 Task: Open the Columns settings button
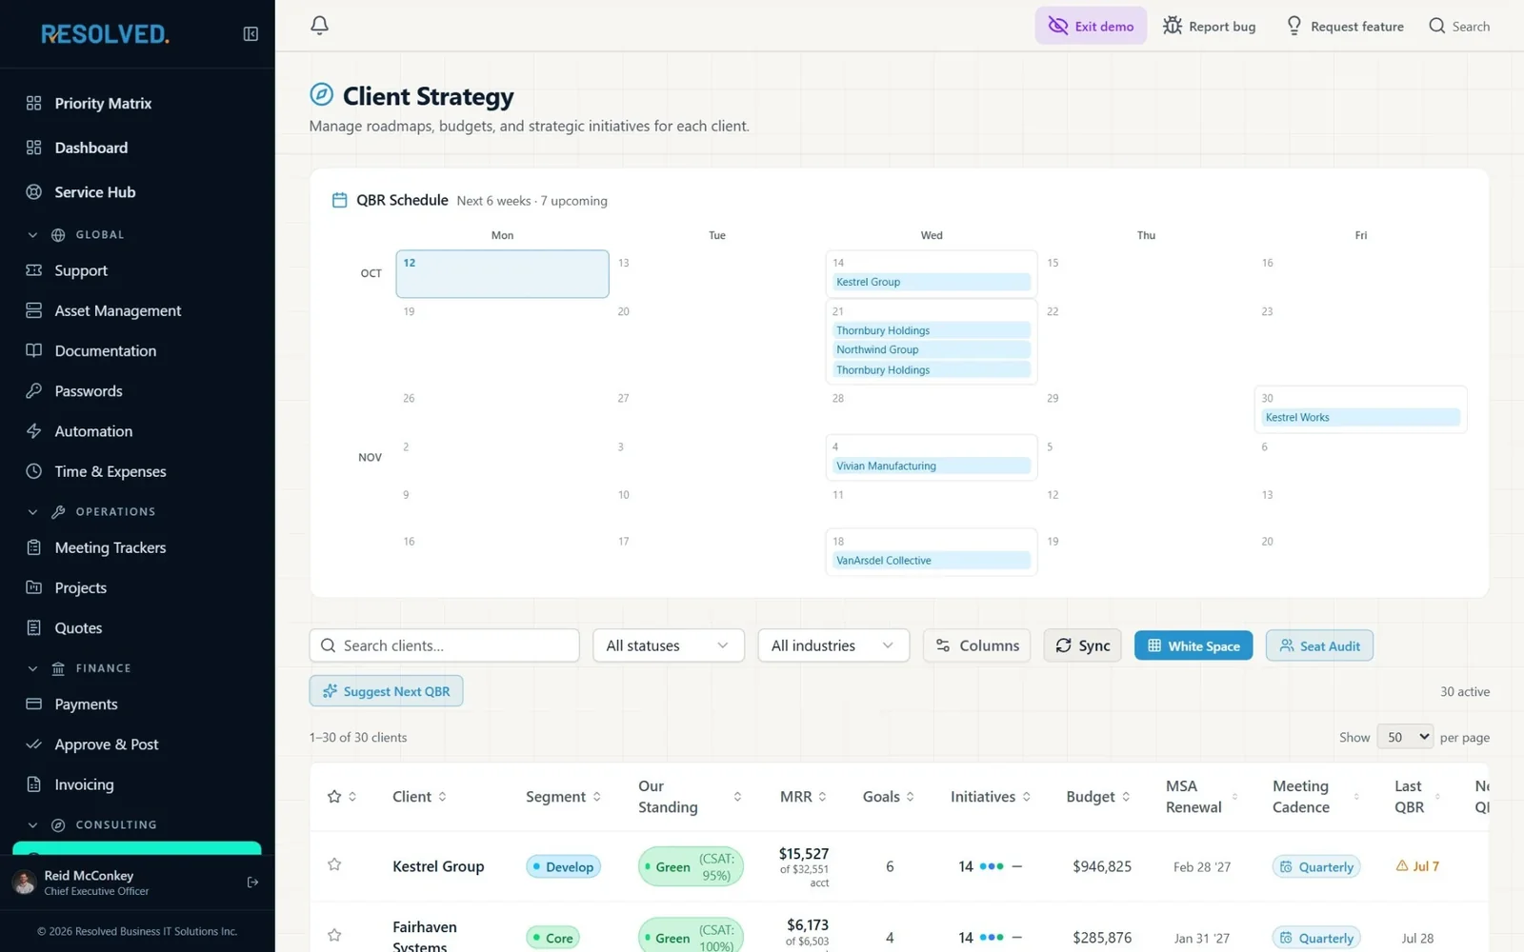976,645
